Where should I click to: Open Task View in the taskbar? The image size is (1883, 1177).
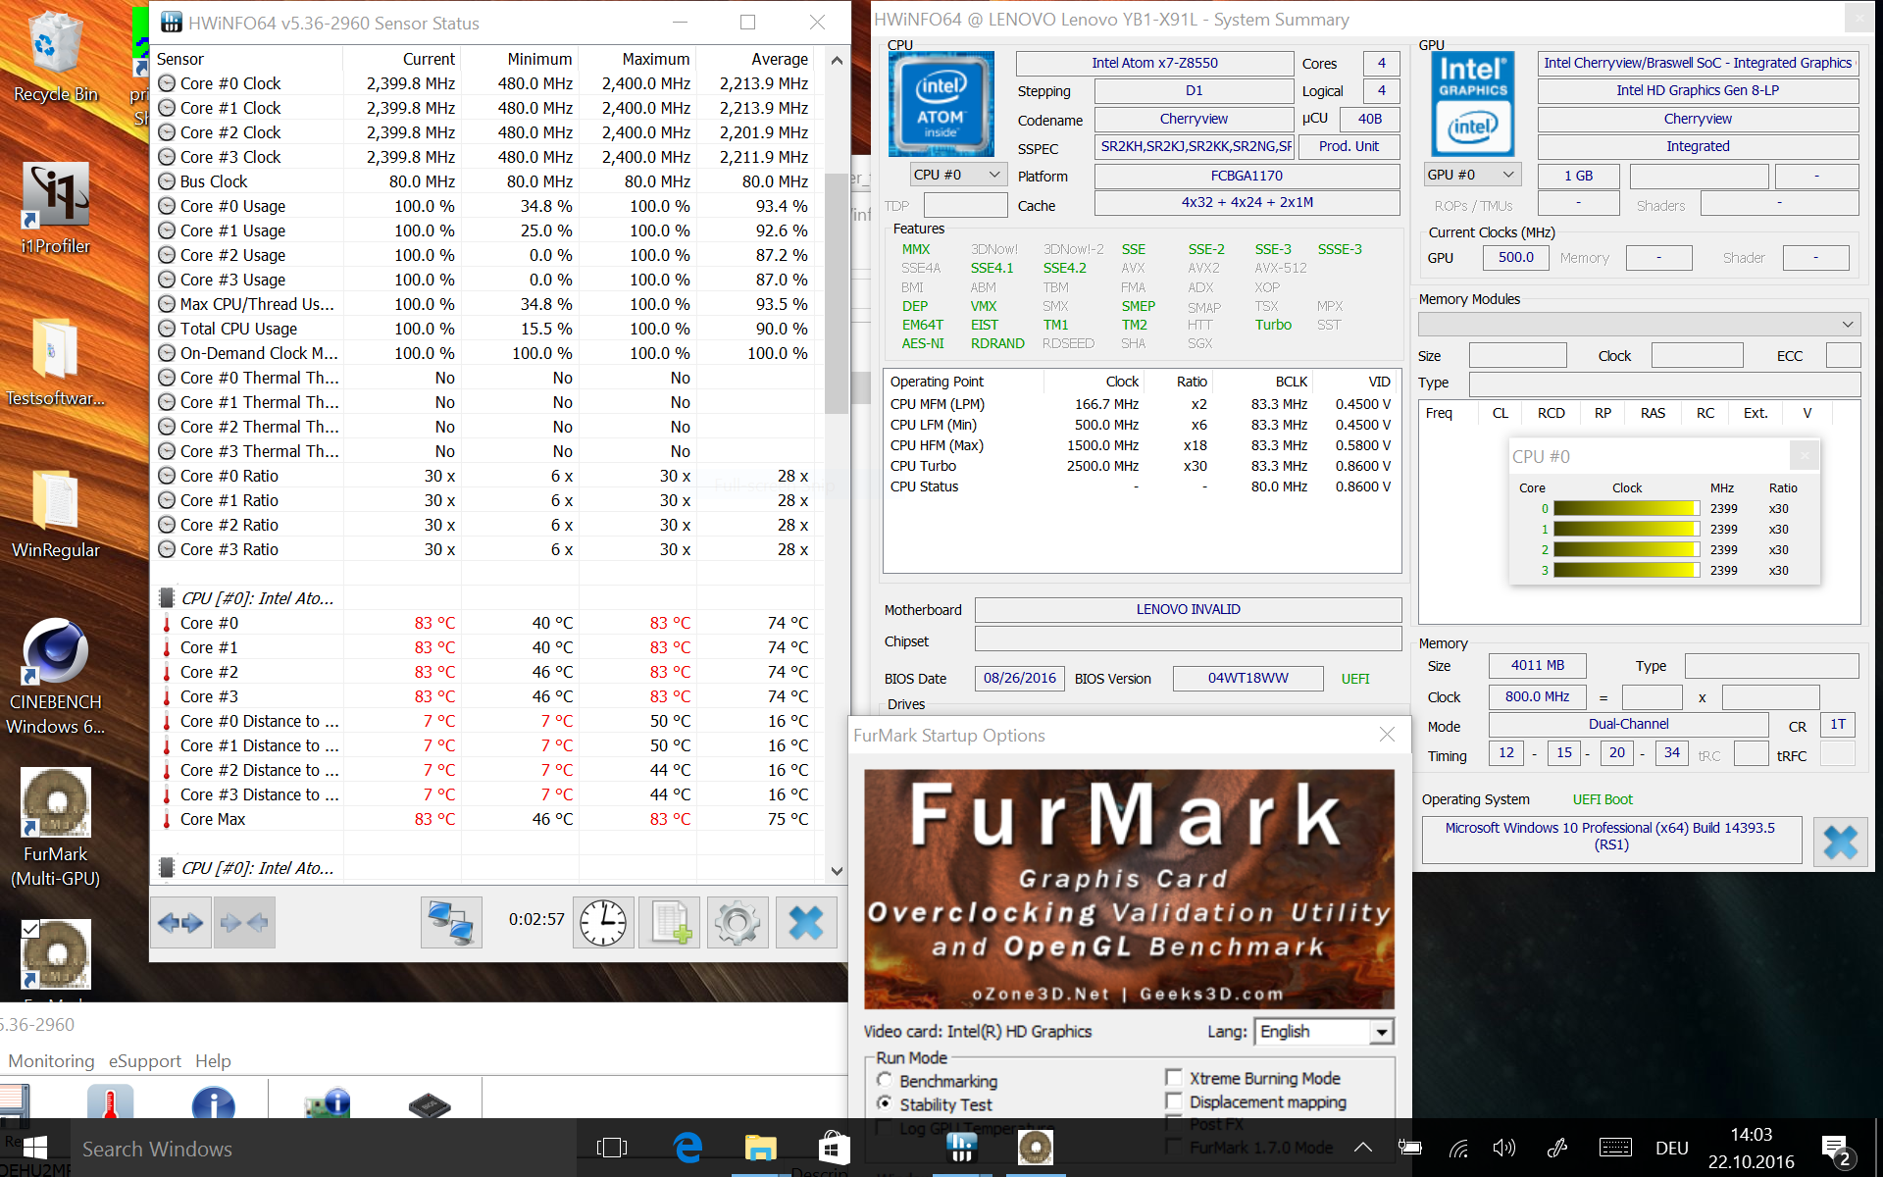[612, 1148]
